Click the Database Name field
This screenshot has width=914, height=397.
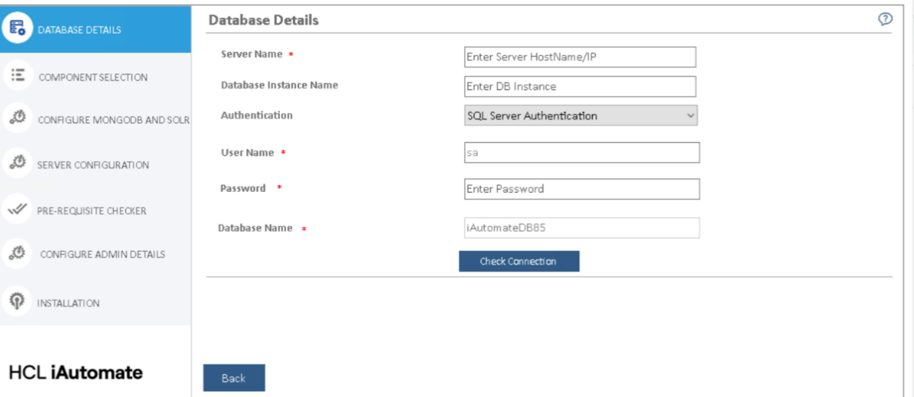coord(581,227)
